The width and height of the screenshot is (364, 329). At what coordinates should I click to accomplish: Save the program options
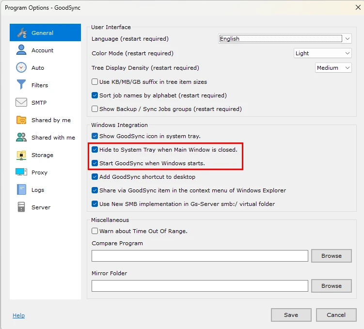click(291, 315)
